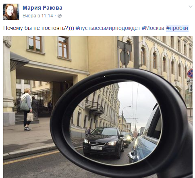Open the highlighted #пробки hashtag

tap(177, 28)
